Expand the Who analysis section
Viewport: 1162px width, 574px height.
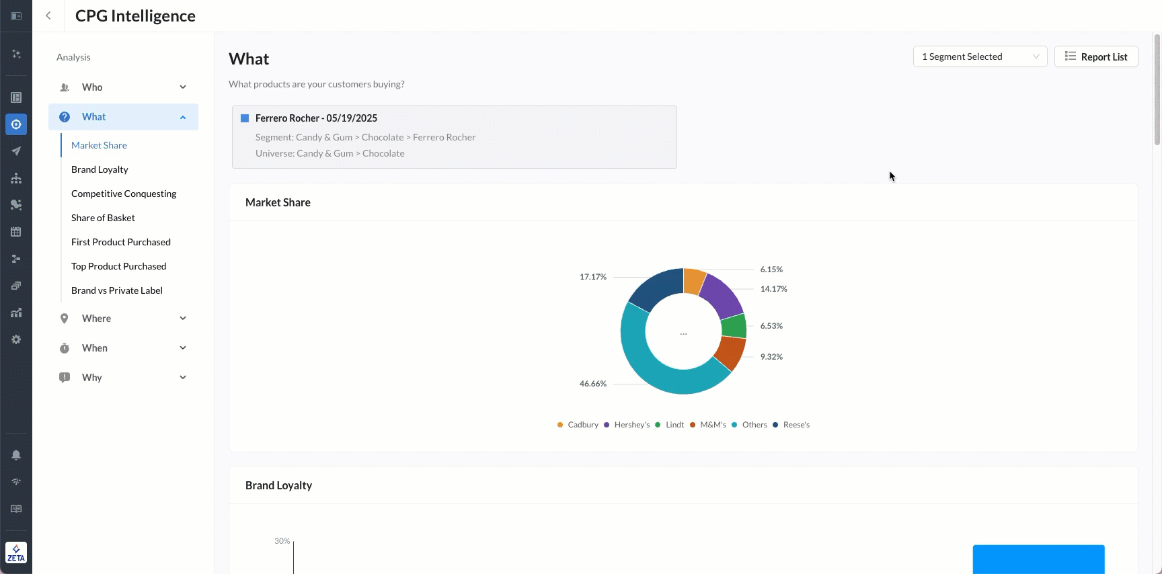pos(123,87)
